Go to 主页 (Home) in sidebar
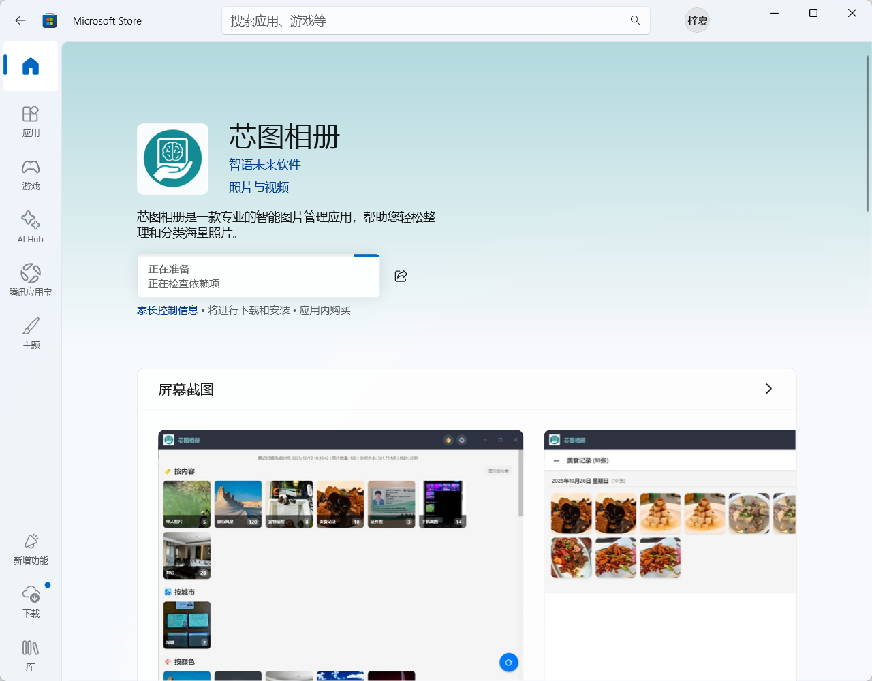The image size is (872, 681). [30, 66]
